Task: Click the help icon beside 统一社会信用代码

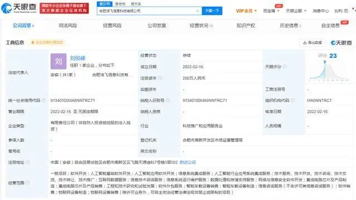Action: point(44,100)
